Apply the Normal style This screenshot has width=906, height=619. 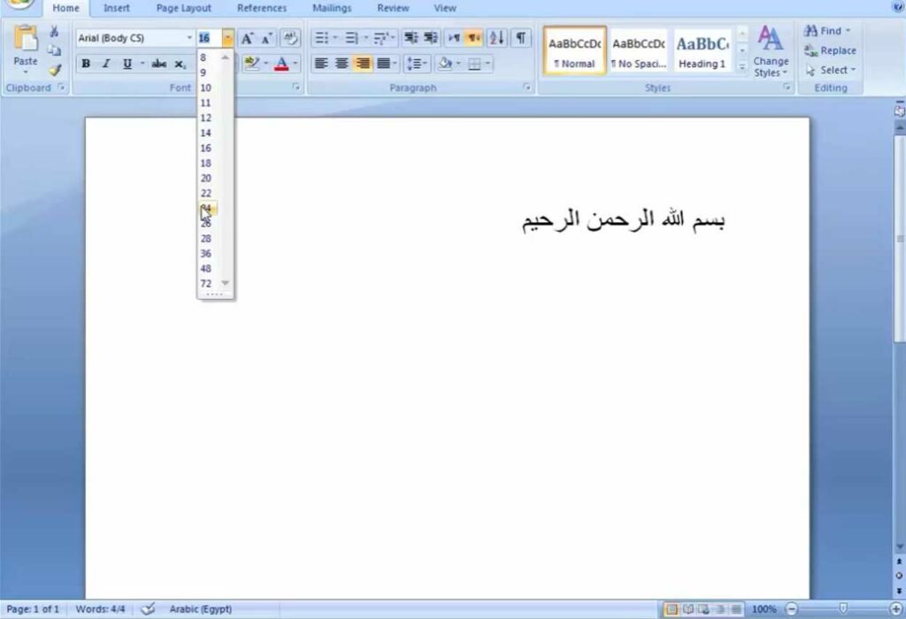[575, 50]
